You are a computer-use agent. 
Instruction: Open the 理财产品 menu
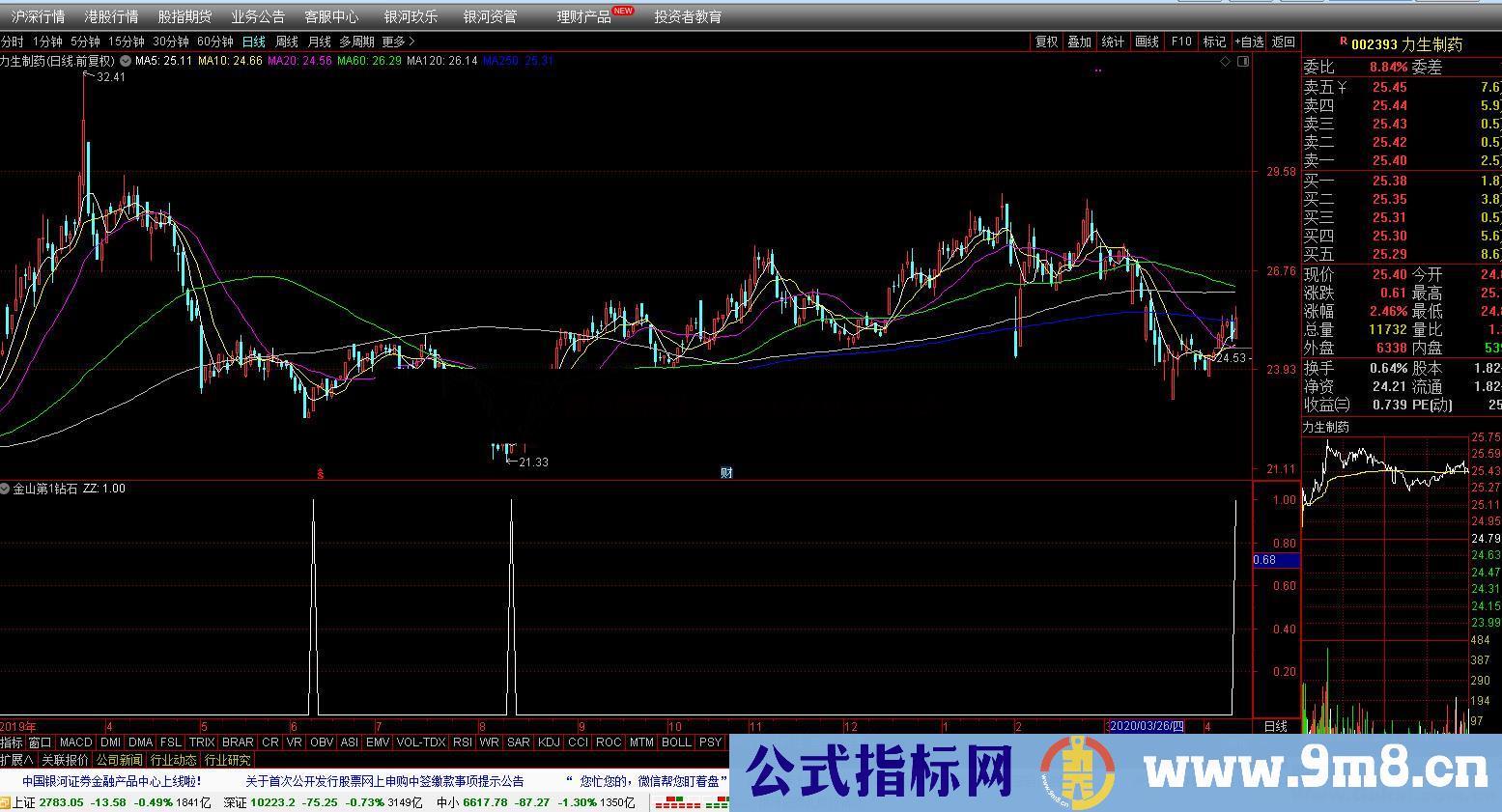tap(583, 16)
